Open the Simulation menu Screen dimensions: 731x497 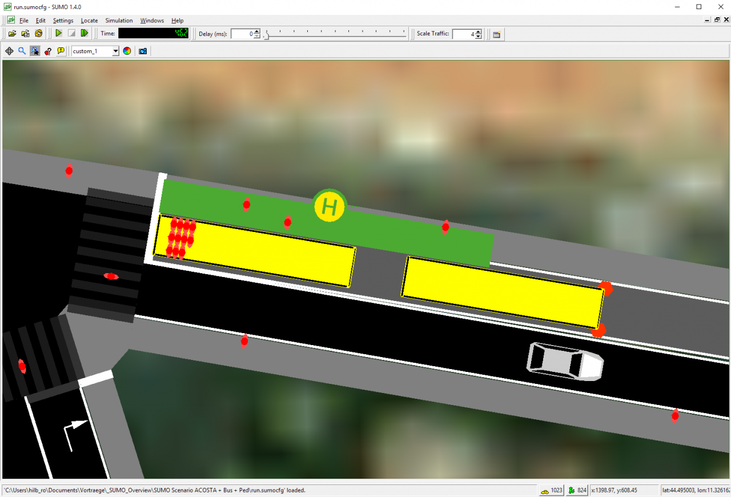pyautogui.click(x=119, y=21)
